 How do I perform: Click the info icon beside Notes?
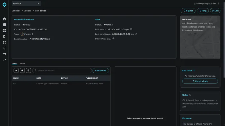coord(190,95)
